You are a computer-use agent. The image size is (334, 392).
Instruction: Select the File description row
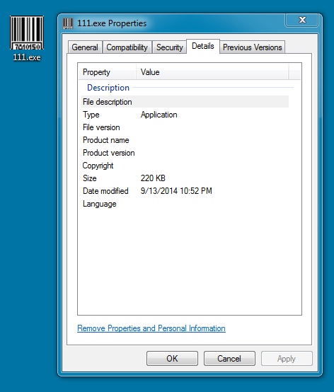(x=185, y=102)
